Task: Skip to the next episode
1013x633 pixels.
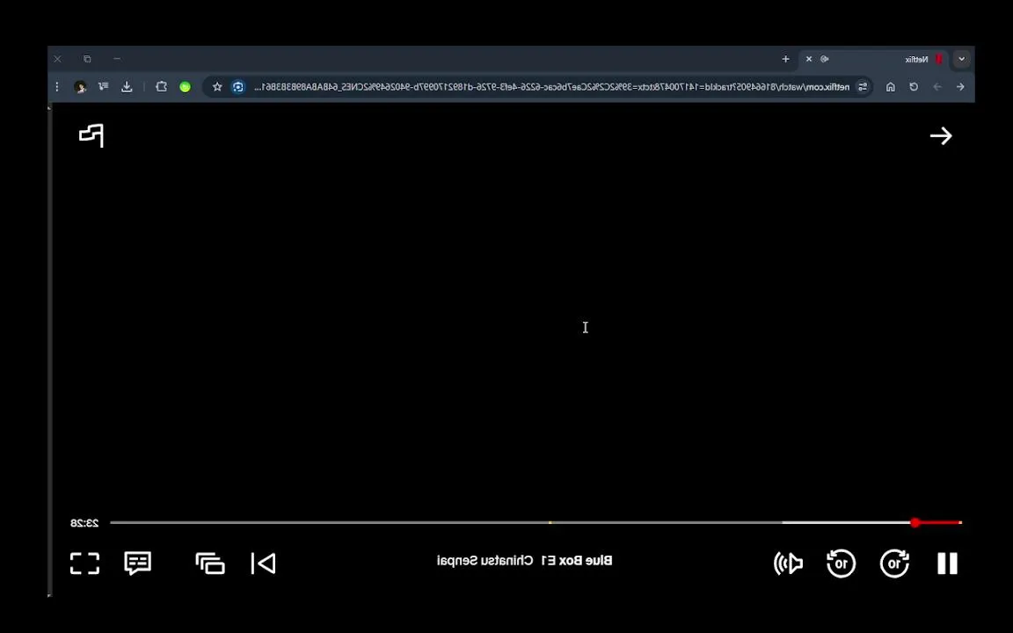Action: pyautogui.click(x=264, y=564)
